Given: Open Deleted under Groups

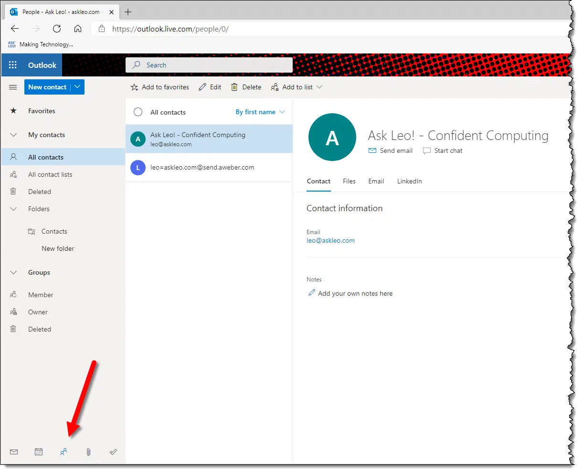Looking at the screenshot, I should [63, 329].
